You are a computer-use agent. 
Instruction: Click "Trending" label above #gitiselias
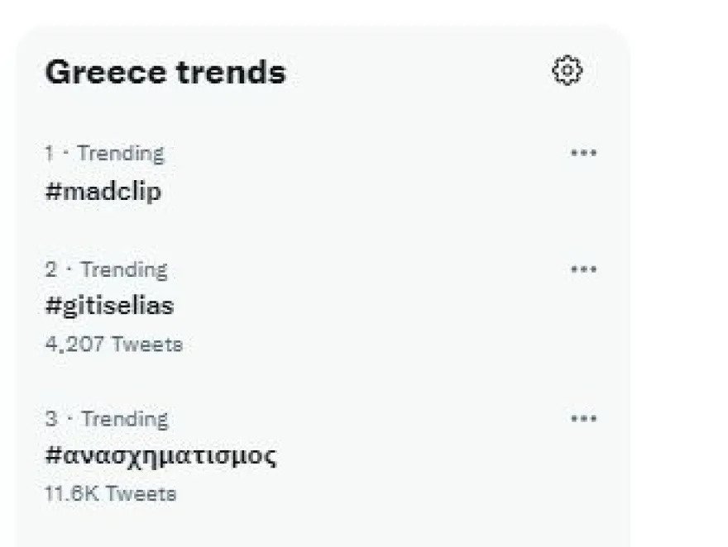point(124,269)
